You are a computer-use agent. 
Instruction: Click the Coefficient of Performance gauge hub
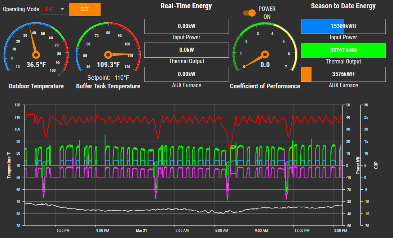pyautogui.click(x=265, y=54)
